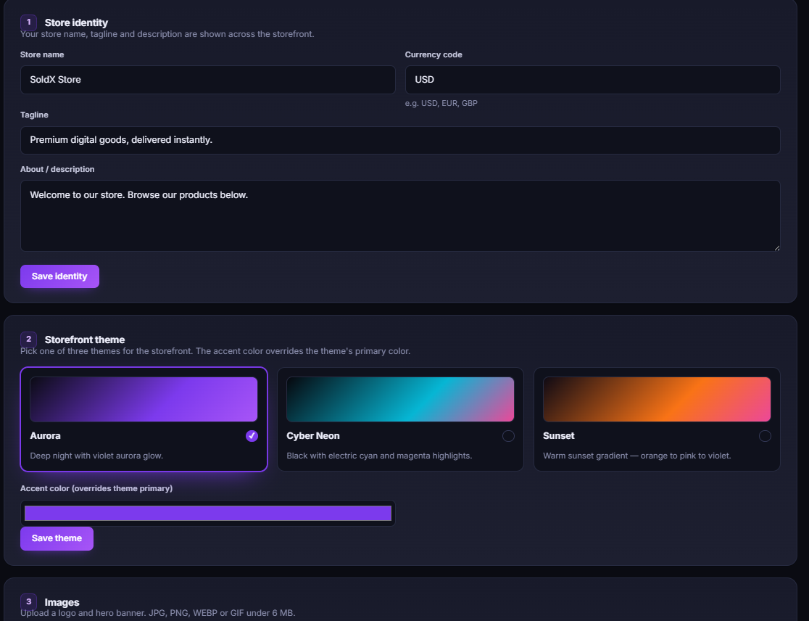This screenshot has height=621, width=809.
Task: Click the Sunset gradient preview
Action: click(x=656, y=399)
